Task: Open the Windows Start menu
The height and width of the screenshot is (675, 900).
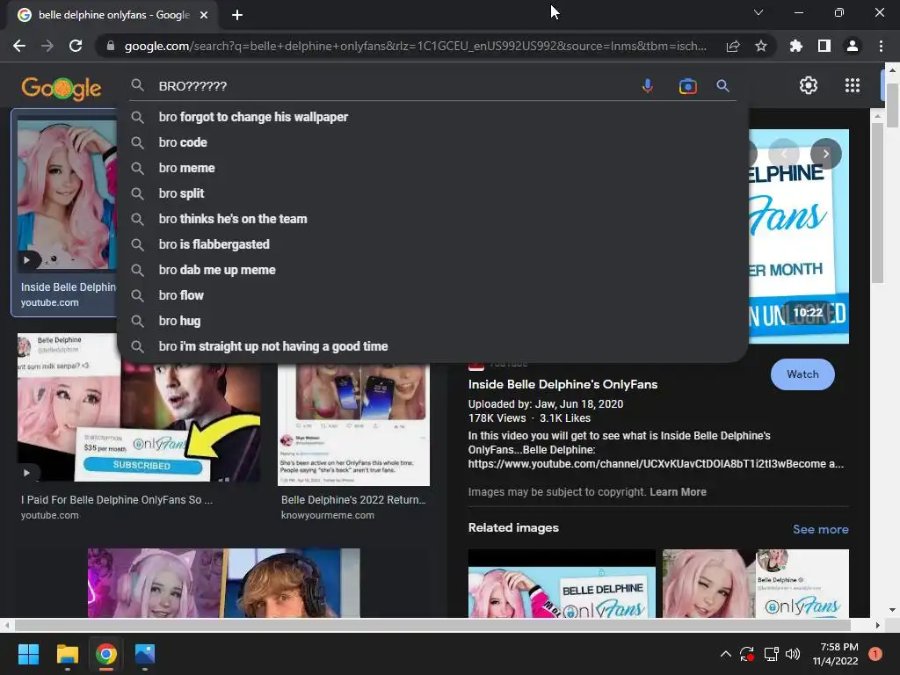Action: [x=28, y=654]
